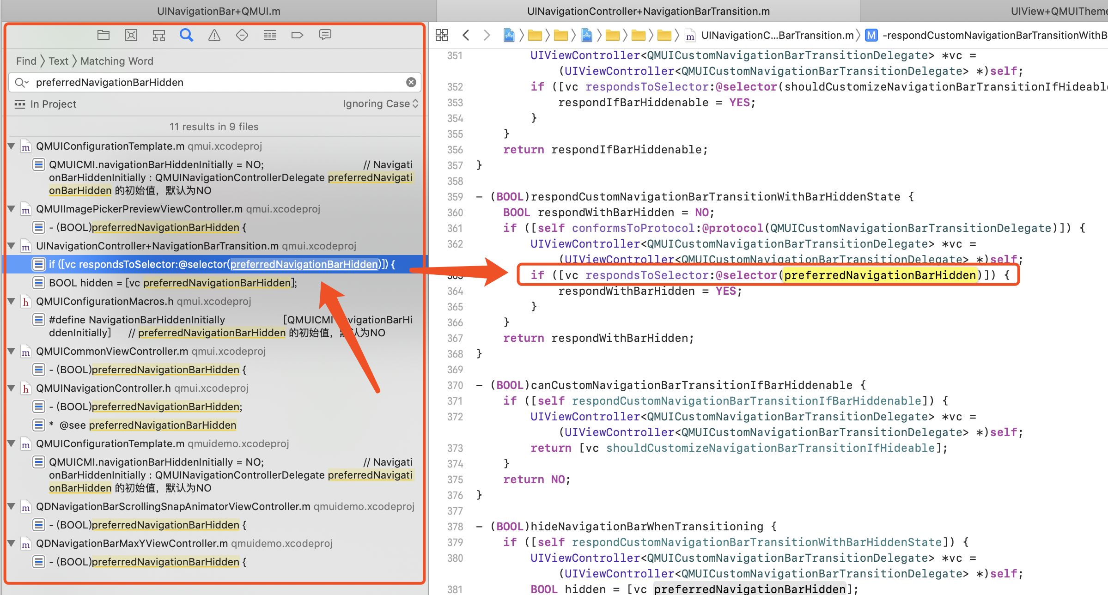Switch to the Test navigator diamond icon
Screen dimensions: 1108x595
(x=242, y=35)
